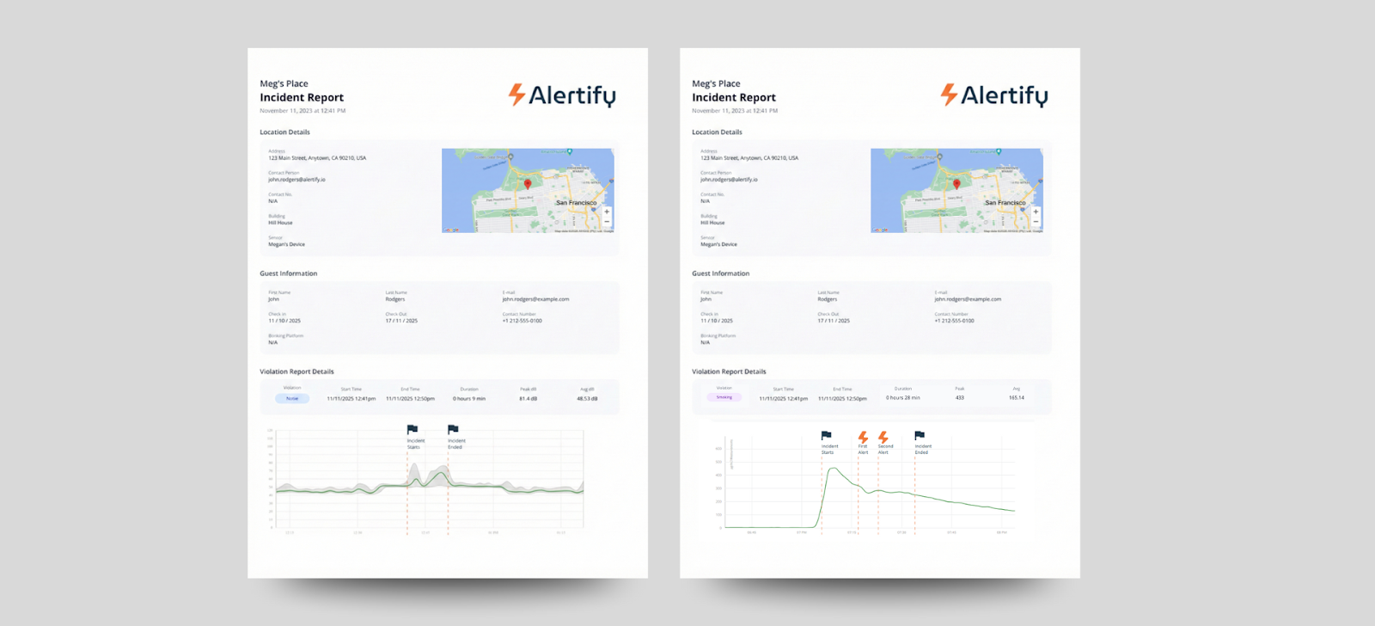Image resolution: width=1375 pixels, height=626 pixels.
Task: Zoom out on the left report map
Action: click(607, 221)
